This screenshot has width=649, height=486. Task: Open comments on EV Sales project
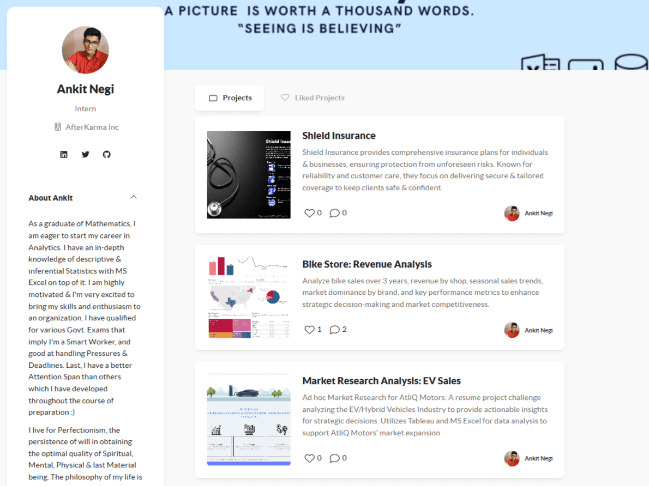(x=334, y=458)
